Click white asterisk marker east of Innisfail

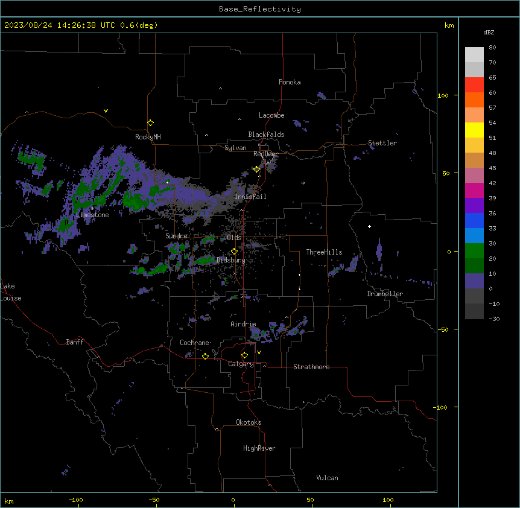coord(303,183)
